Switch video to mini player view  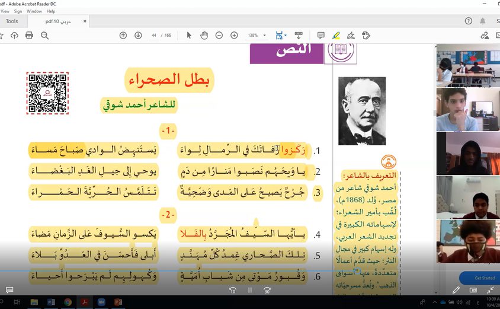click(473, 290)
